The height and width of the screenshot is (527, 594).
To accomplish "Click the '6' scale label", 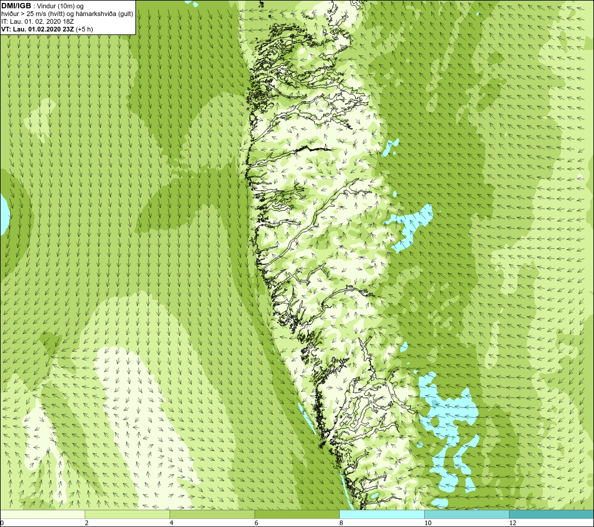I will pyautogui.click(x=256, y=523).
